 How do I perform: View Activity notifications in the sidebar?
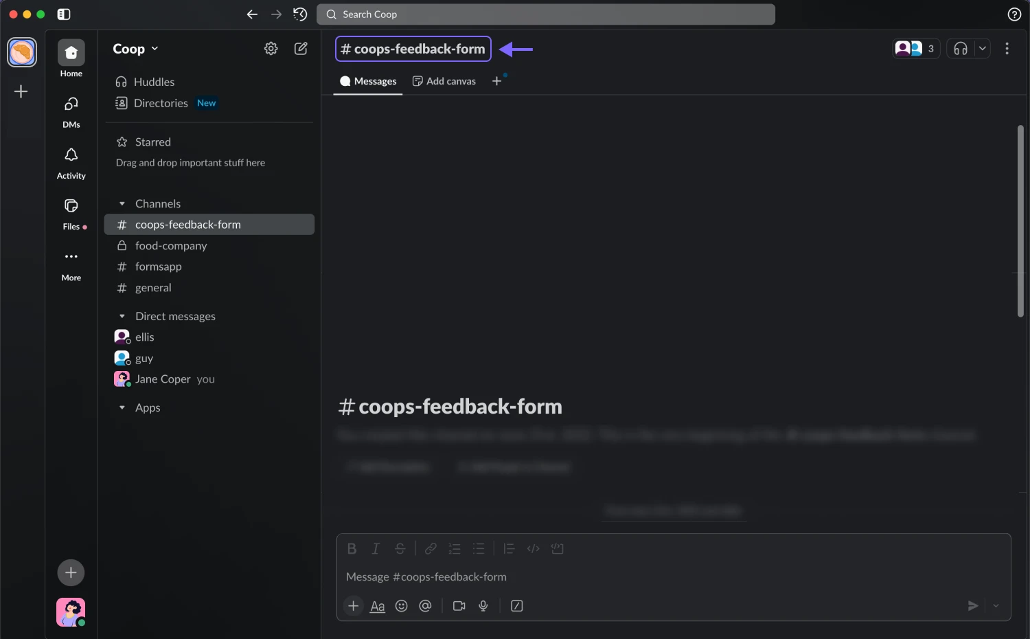71,162
